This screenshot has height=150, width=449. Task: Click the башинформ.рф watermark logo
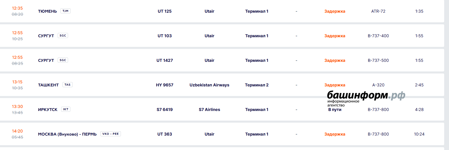[366, 96]
